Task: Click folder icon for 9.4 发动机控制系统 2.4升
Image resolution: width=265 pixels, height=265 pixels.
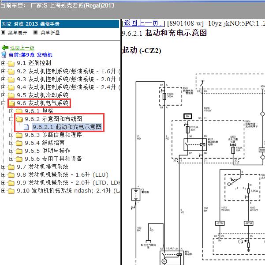Action: click(11, 87)
